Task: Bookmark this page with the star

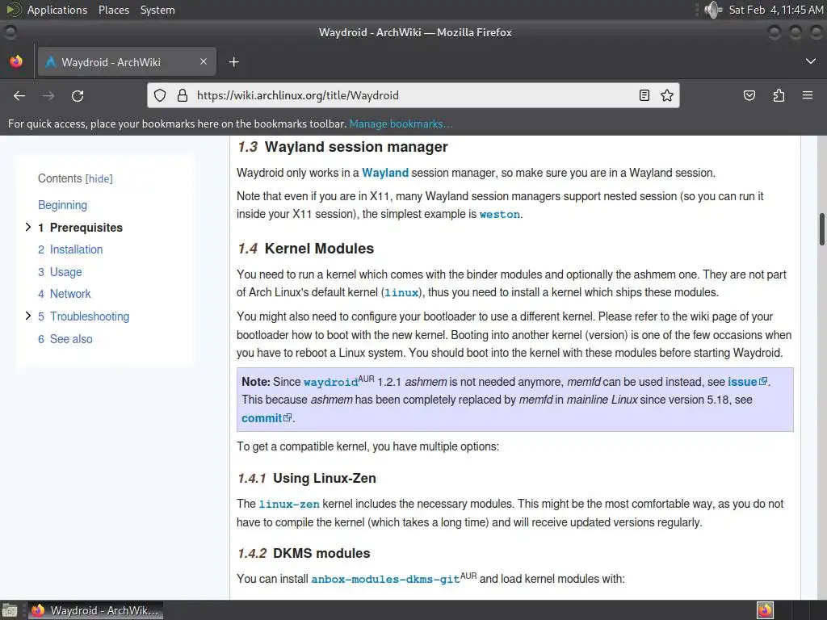Action: (667, 95)
